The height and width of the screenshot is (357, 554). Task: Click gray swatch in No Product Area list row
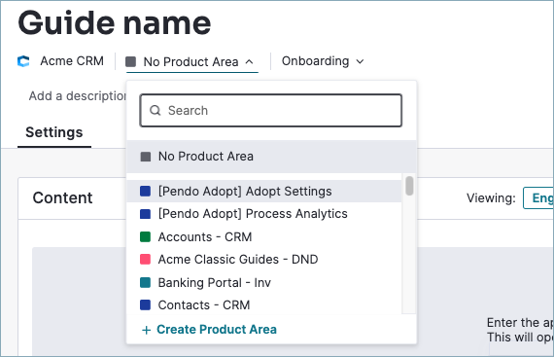point(146,157)
